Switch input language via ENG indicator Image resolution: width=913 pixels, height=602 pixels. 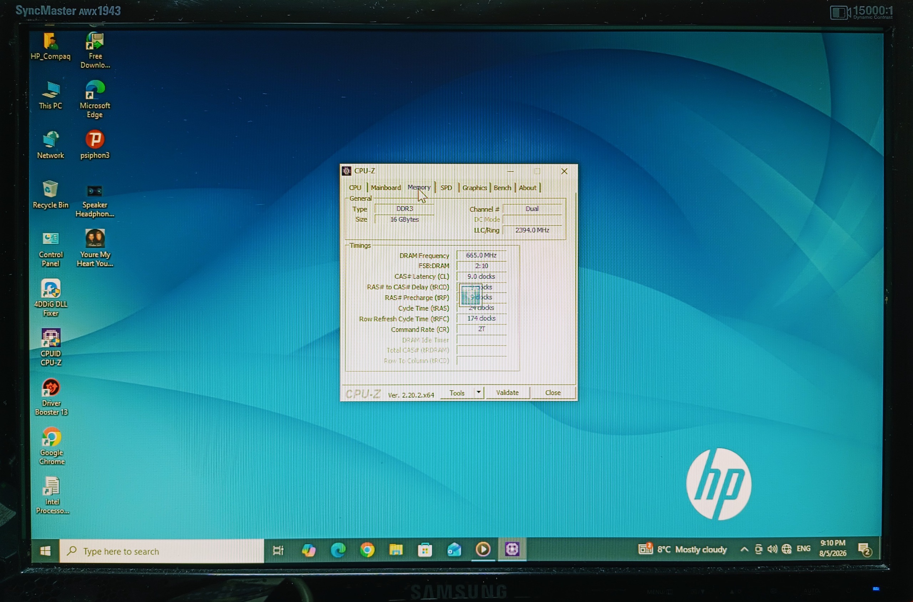(x=804, y=549)
